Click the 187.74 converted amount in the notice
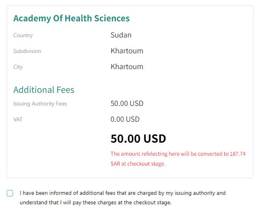This screenshot has height=211, width=257. 237,154
